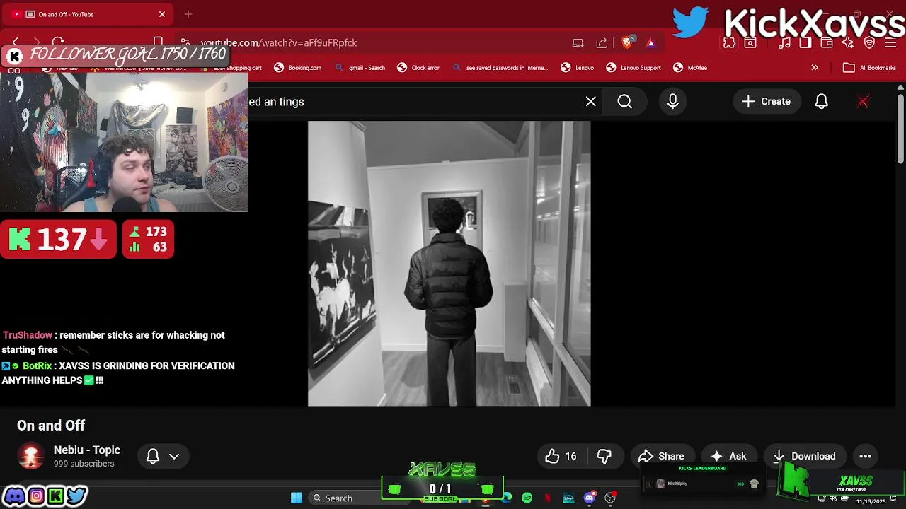Open Windows Start menu
Image resolution: width=906 pixels, height=509 pixels.
[x=297, y=498]
